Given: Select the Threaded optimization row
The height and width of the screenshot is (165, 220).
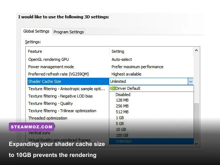Looking at the screenshot, I should 68,118.
